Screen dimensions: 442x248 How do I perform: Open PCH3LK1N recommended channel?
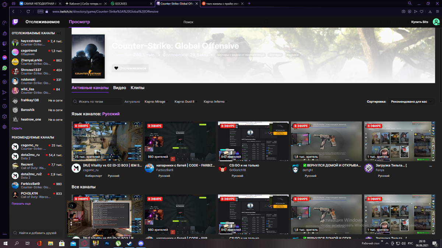click(37, 195)
